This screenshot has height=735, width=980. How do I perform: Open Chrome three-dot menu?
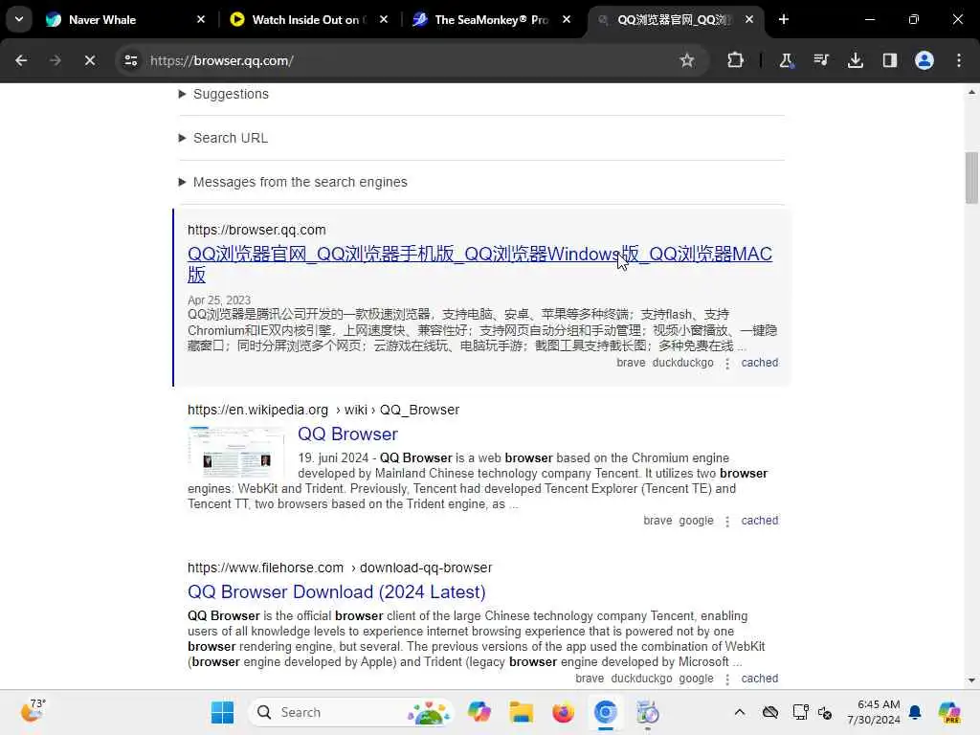(959, 60)
